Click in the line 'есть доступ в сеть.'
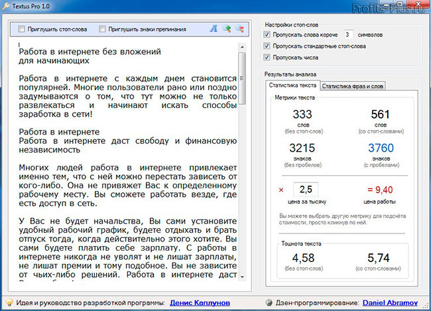Image resolution: width=431 pixels, height=311 pixels. pos(58,204)
